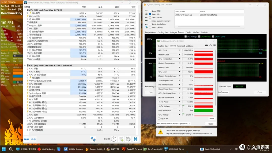
Task: Toggle CPU Package graph checkbox
Action: (x=185, y=36)
